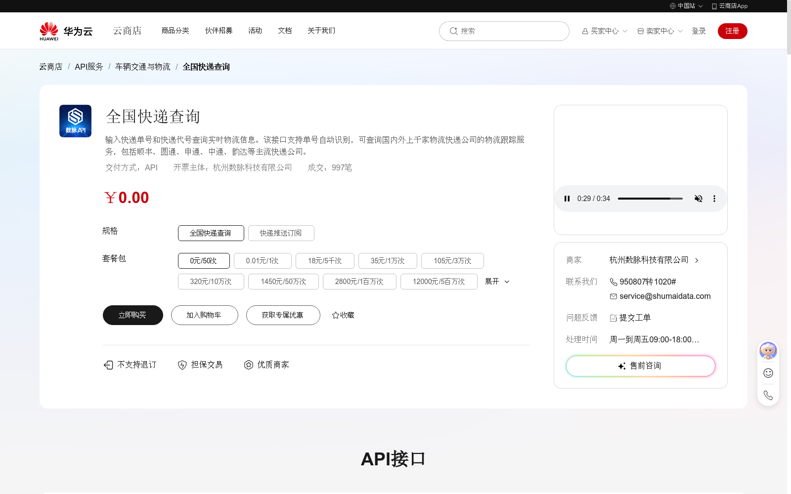Viewport: 791px width, 494px height.
Task: Click the 担保交易 shield icon
Action: point(182,365)
